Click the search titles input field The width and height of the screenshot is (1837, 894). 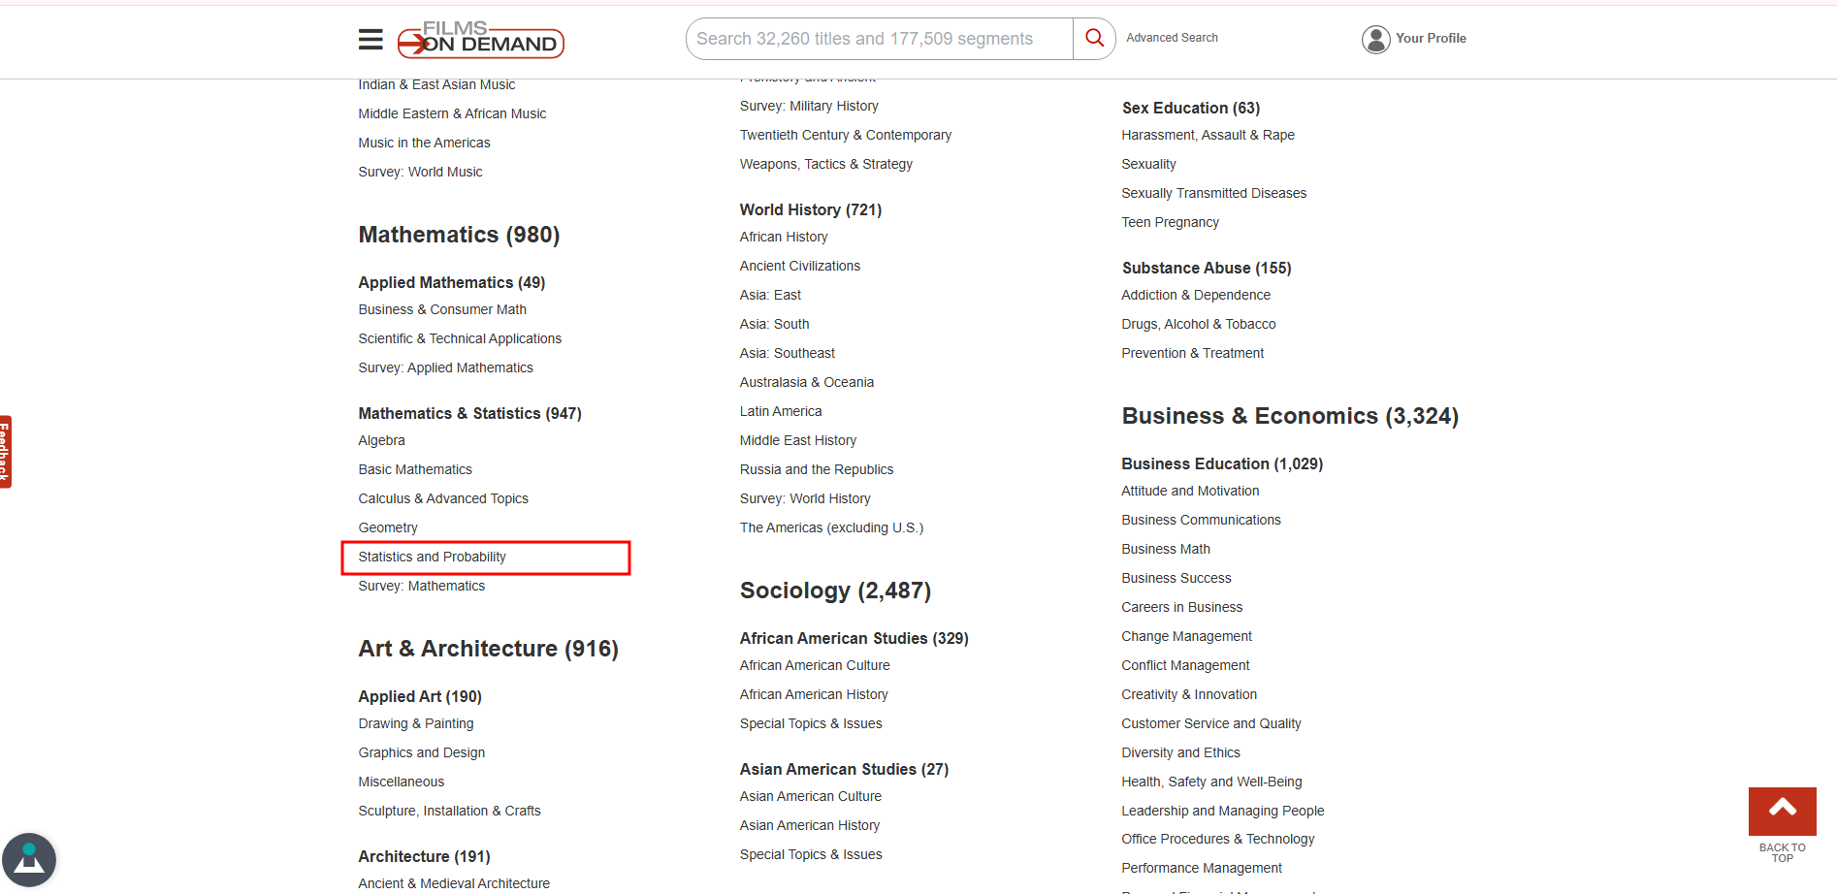coord(879,39)
